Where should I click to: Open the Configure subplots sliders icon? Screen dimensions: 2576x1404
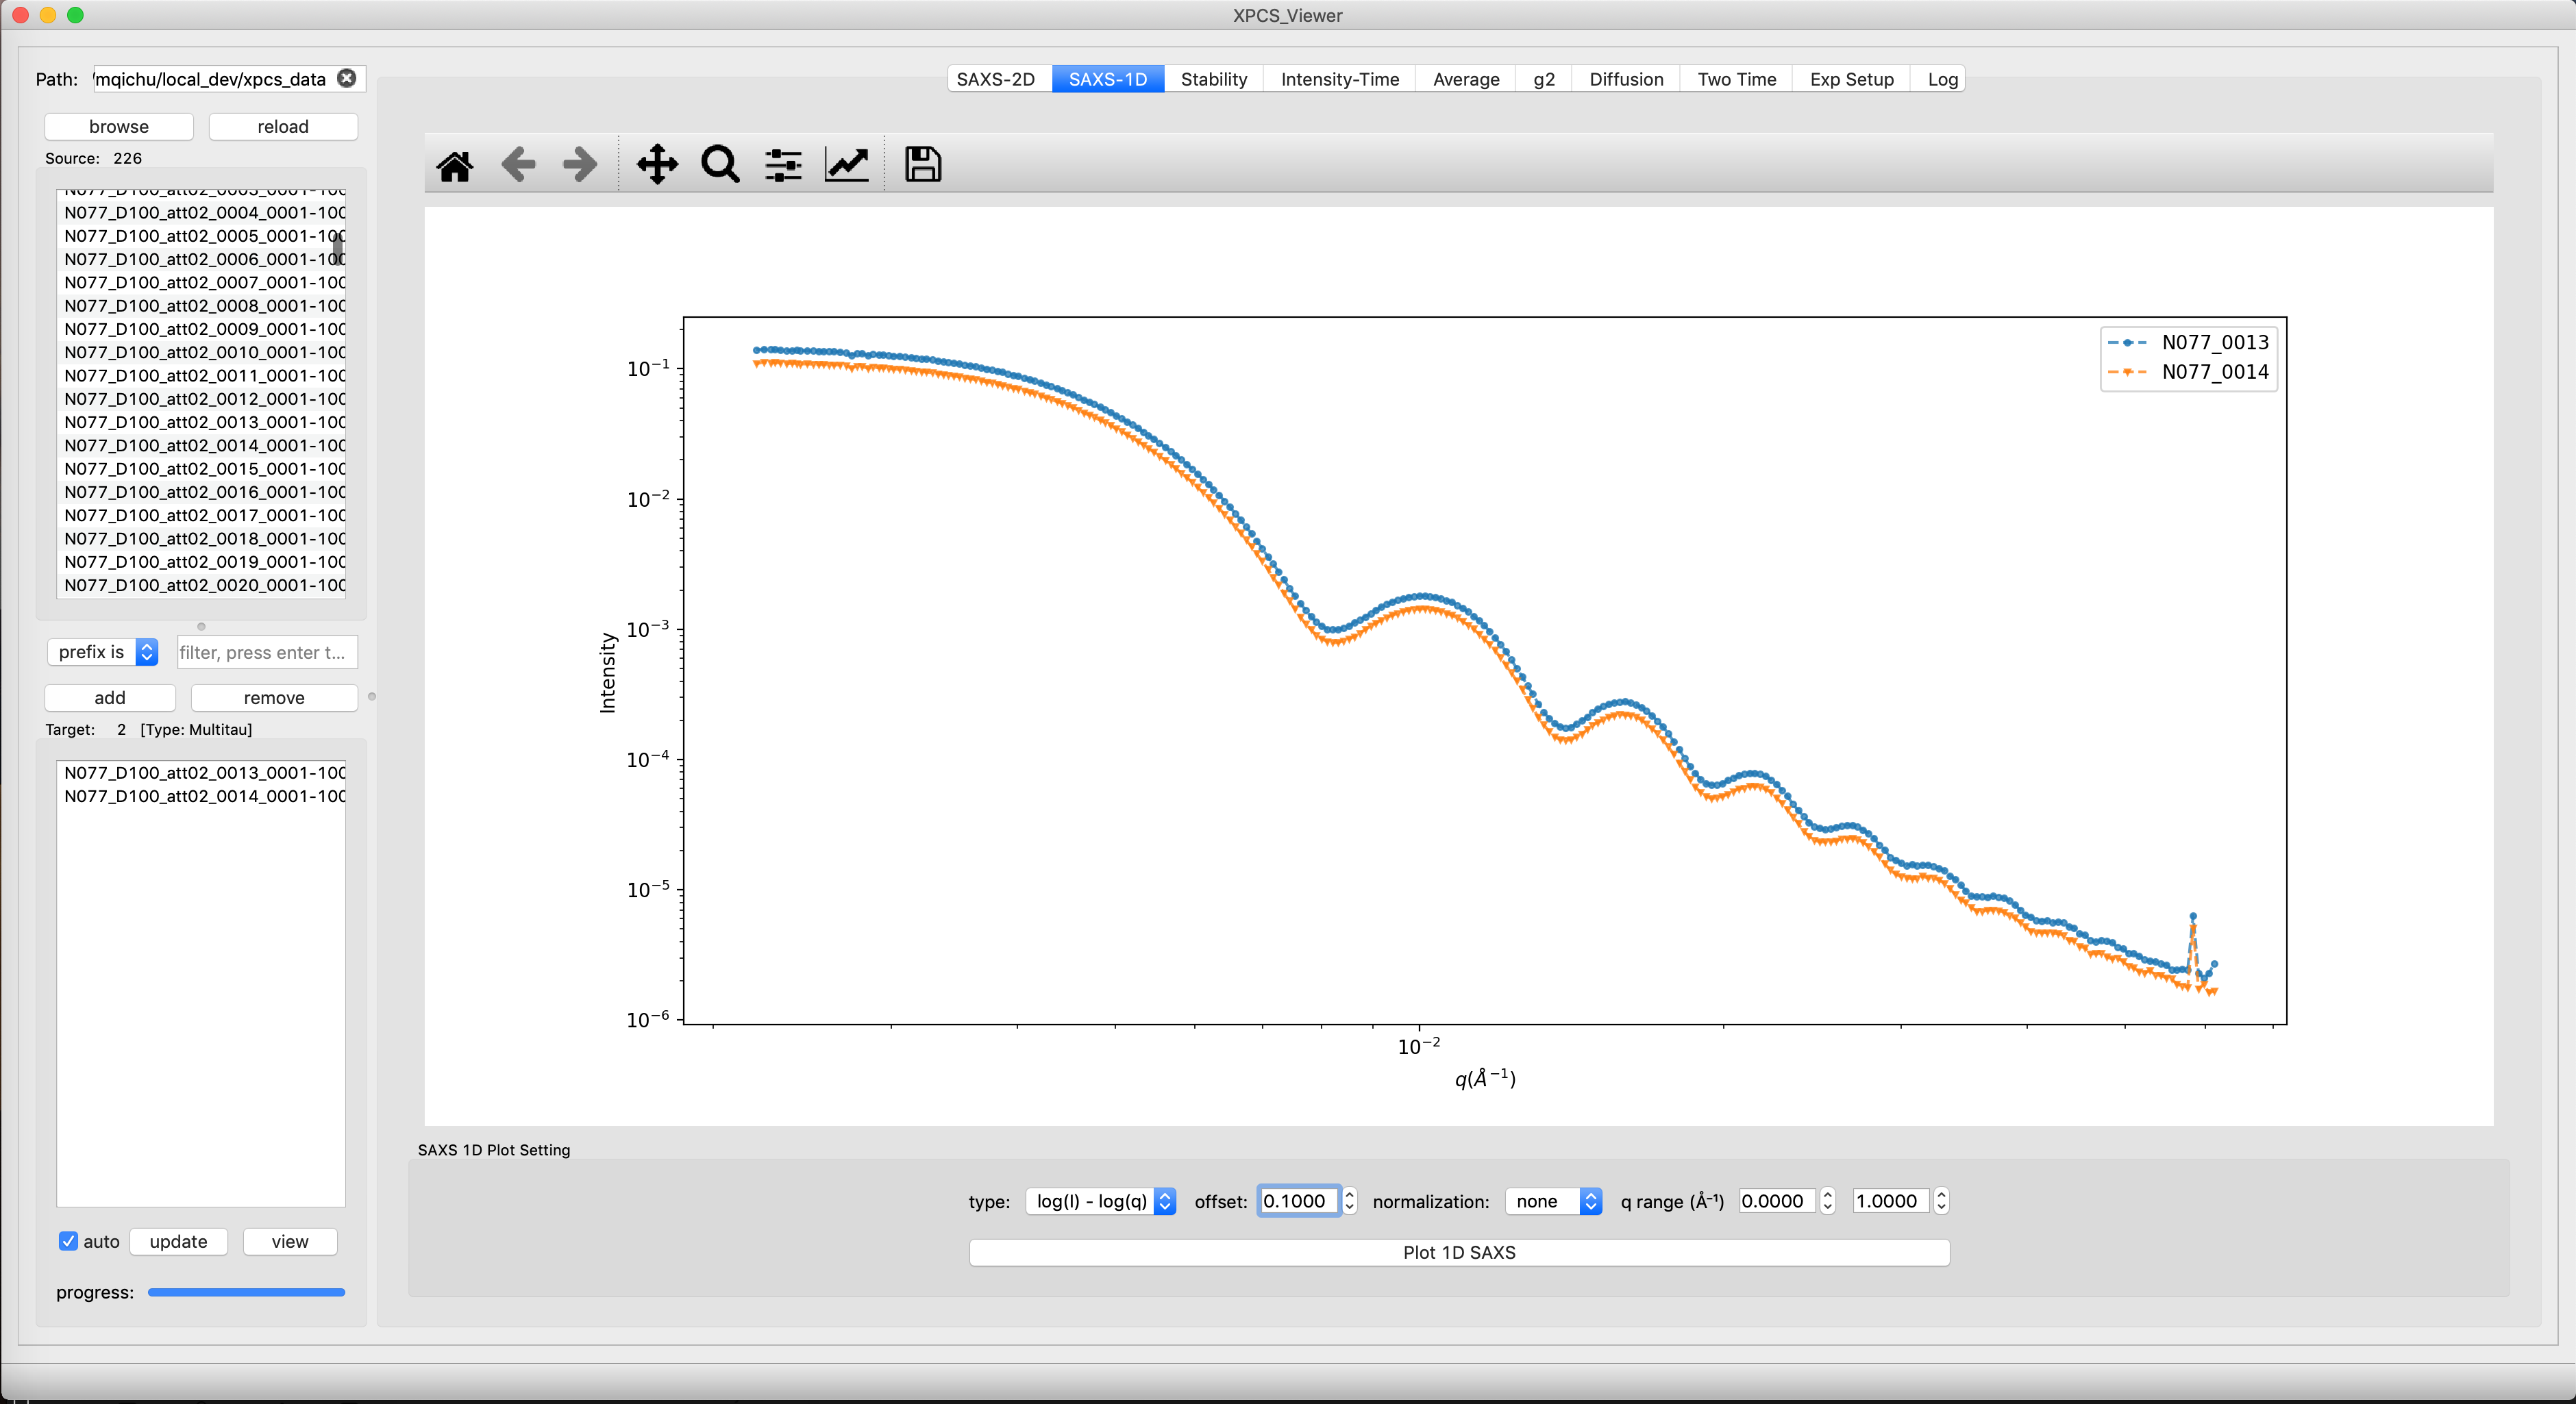coord(783,165)
